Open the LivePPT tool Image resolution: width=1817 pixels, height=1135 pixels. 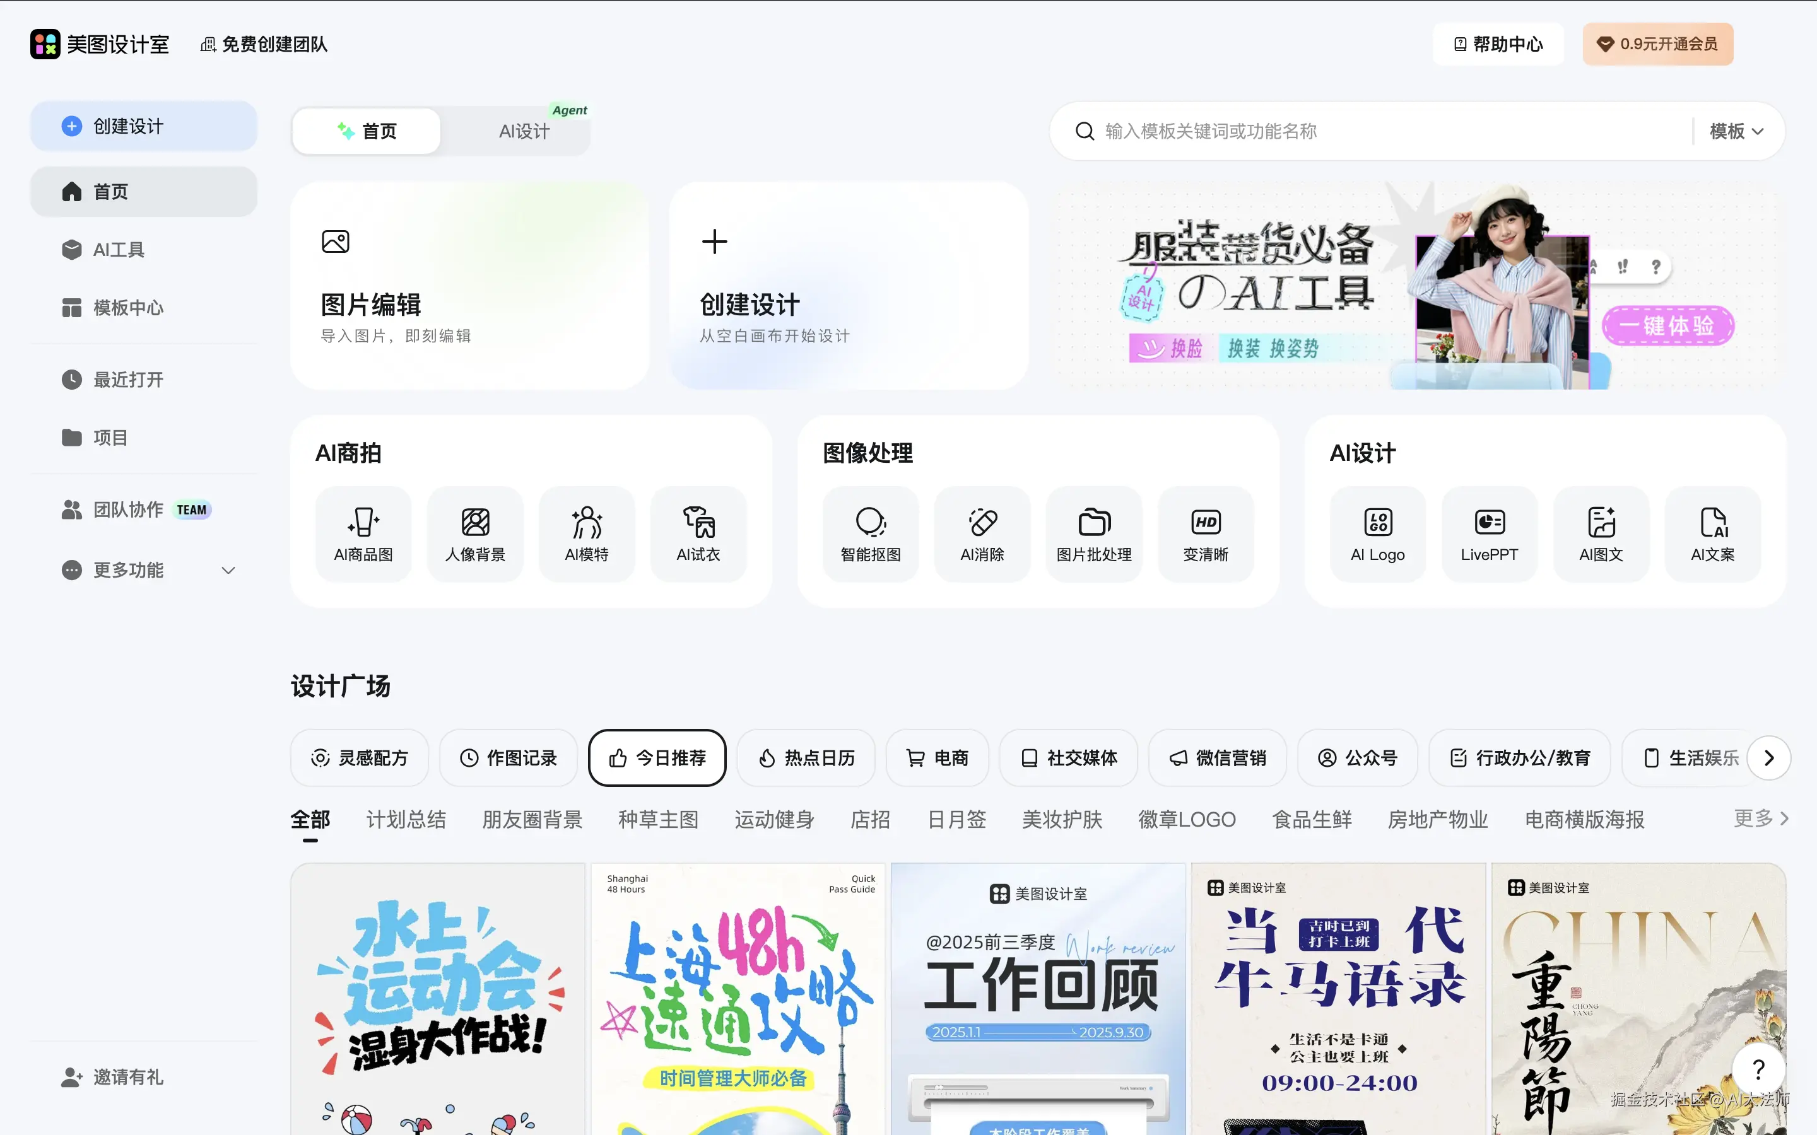point(1489,533)
